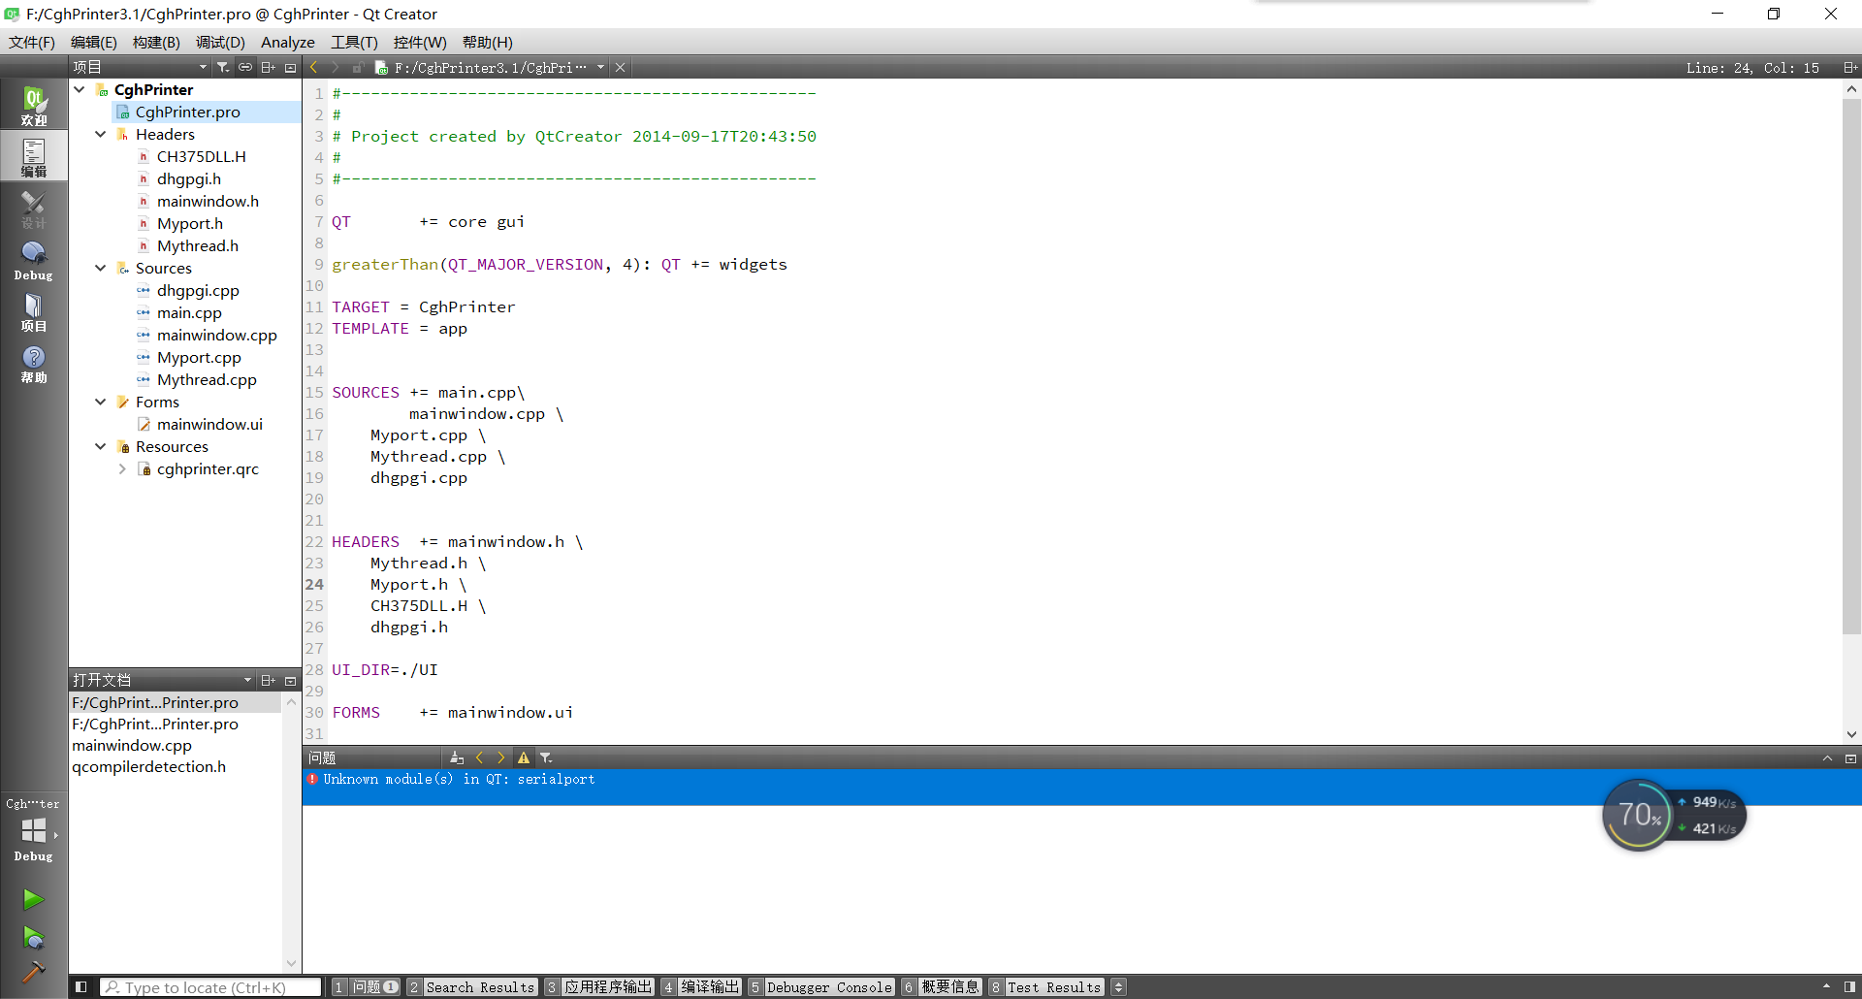
Task: Toggle file writable lock icon
Action: coord(358,67)
